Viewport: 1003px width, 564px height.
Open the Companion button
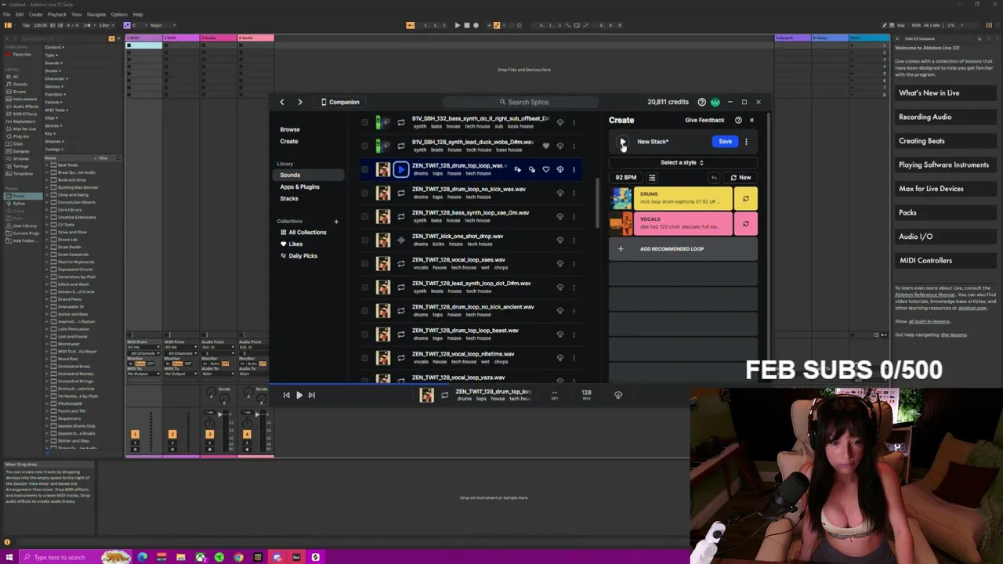(x=340, y=102)
